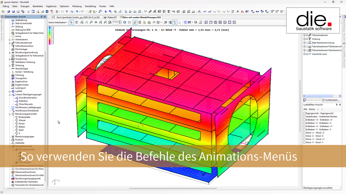Toggle the Unterzug visibility checkbox
This screenshot has height=194, width=346.
tap(307, 39)
